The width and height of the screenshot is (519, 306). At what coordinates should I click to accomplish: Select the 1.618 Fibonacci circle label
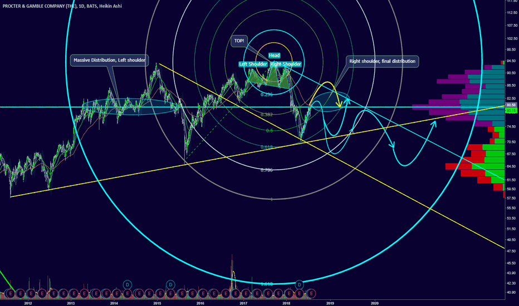[266, 284]
